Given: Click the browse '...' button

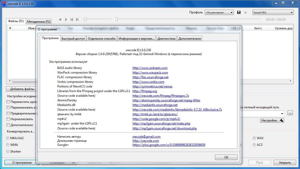Looking at the screenshot, I should [x=290, y=113].
